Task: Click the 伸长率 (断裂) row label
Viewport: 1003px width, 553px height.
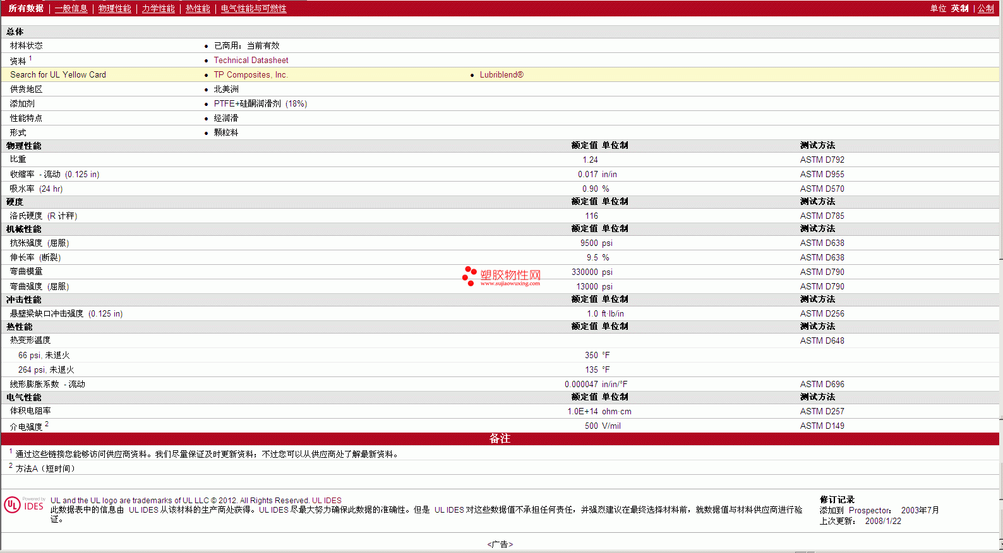Action: 35,257
